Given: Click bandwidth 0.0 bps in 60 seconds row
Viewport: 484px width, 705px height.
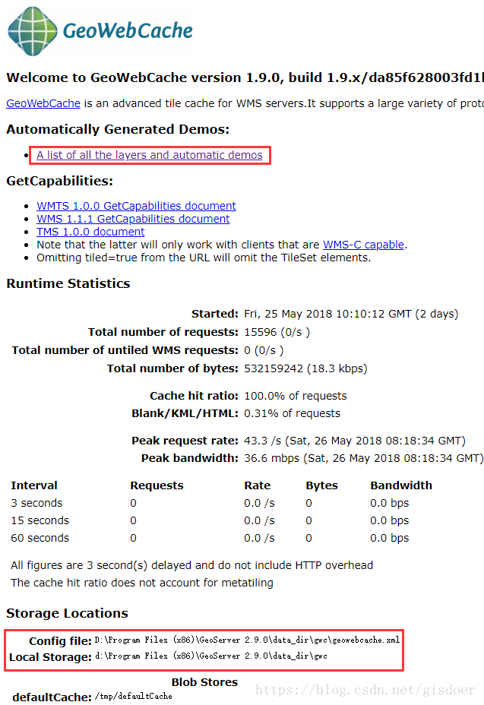Looking at the screenshot, I should pos(390,538).
